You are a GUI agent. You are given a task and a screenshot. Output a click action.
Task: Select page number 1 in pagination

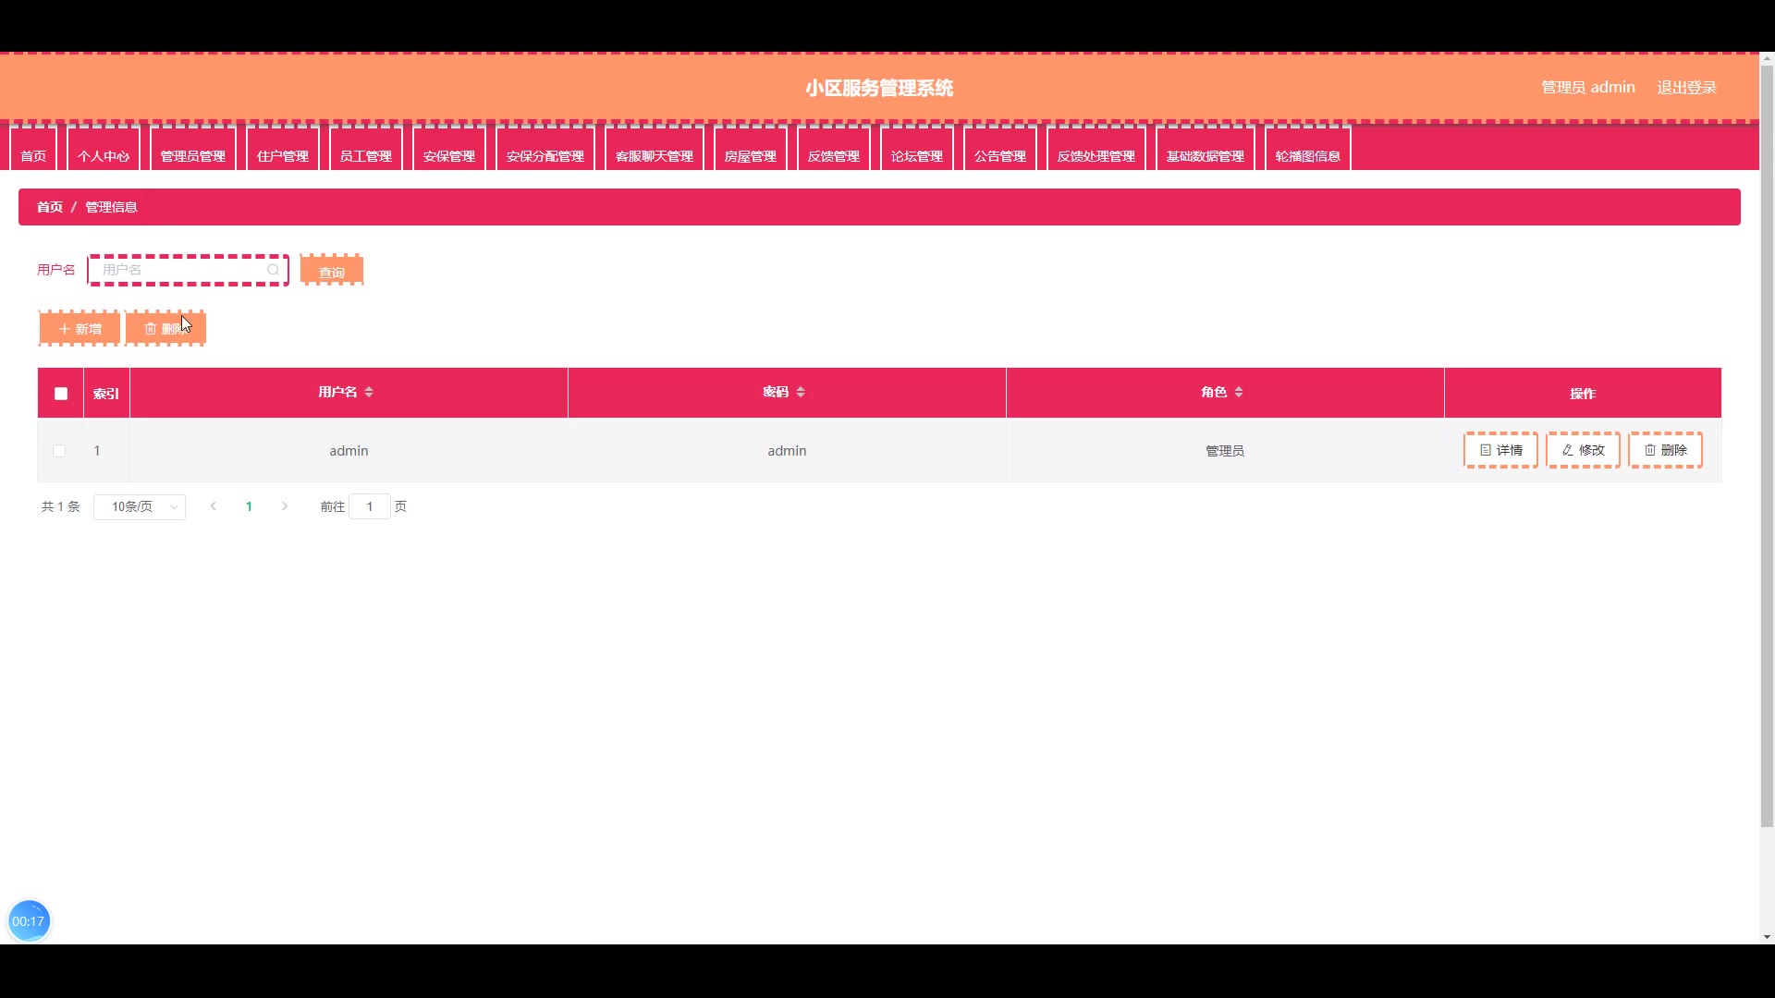249,506
